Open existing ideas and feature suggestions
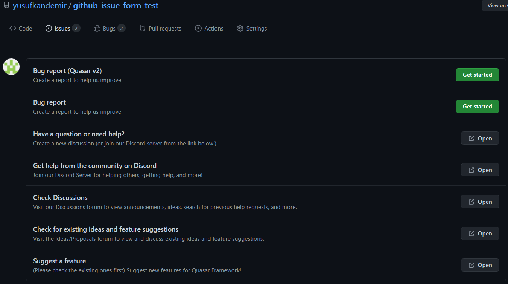 480,234
